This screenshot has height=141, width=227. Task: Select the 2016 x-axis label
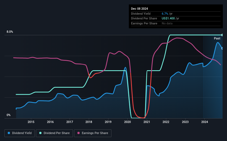coord(50,122)
